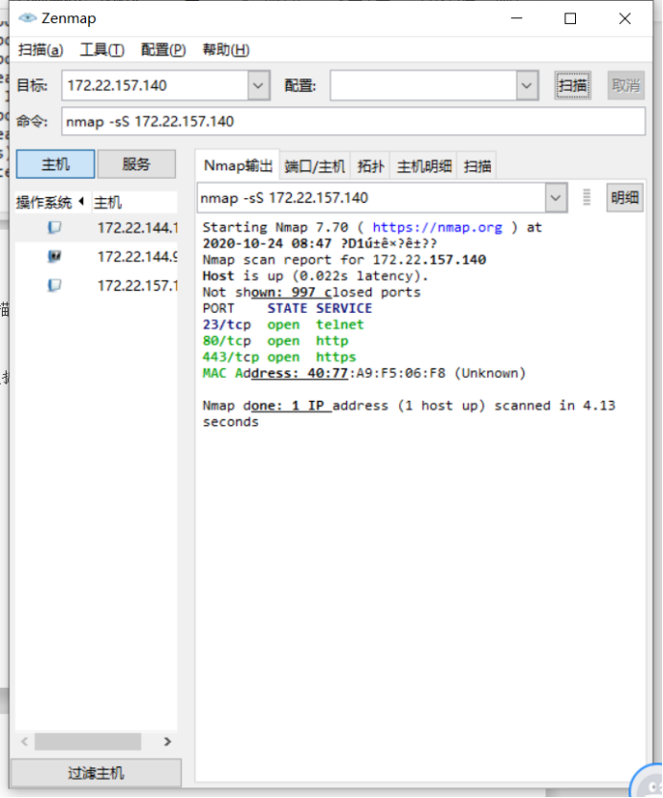Viewport: 663px width, 798px height.
Task: Open the https://nmap.org link
Action: [x=437, y=227]
